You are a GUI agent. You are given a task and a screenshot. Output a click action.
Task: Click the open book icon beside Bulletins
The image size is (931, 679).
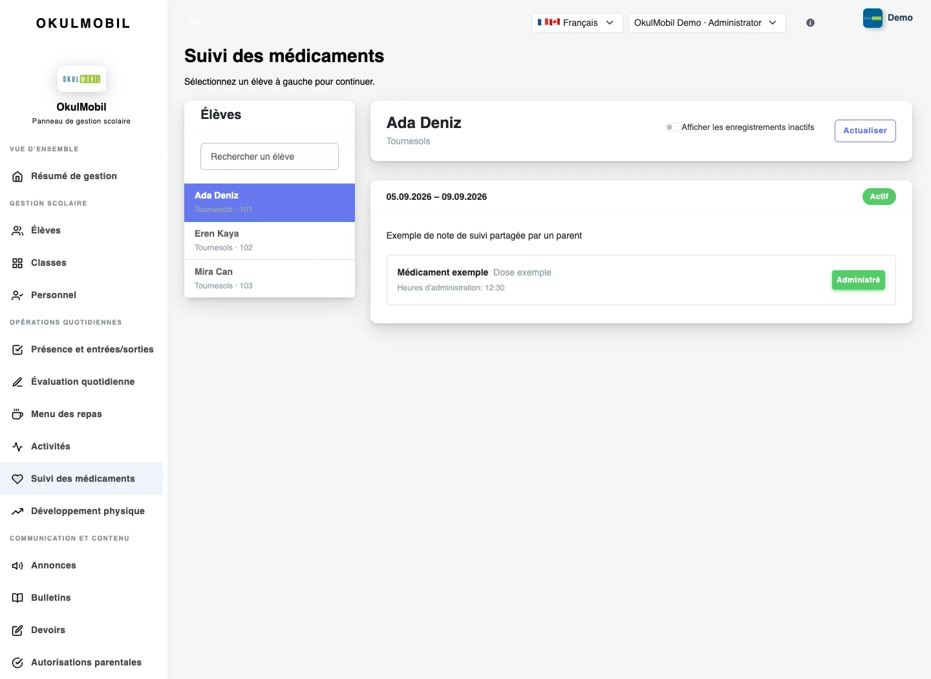click(17, 598)
